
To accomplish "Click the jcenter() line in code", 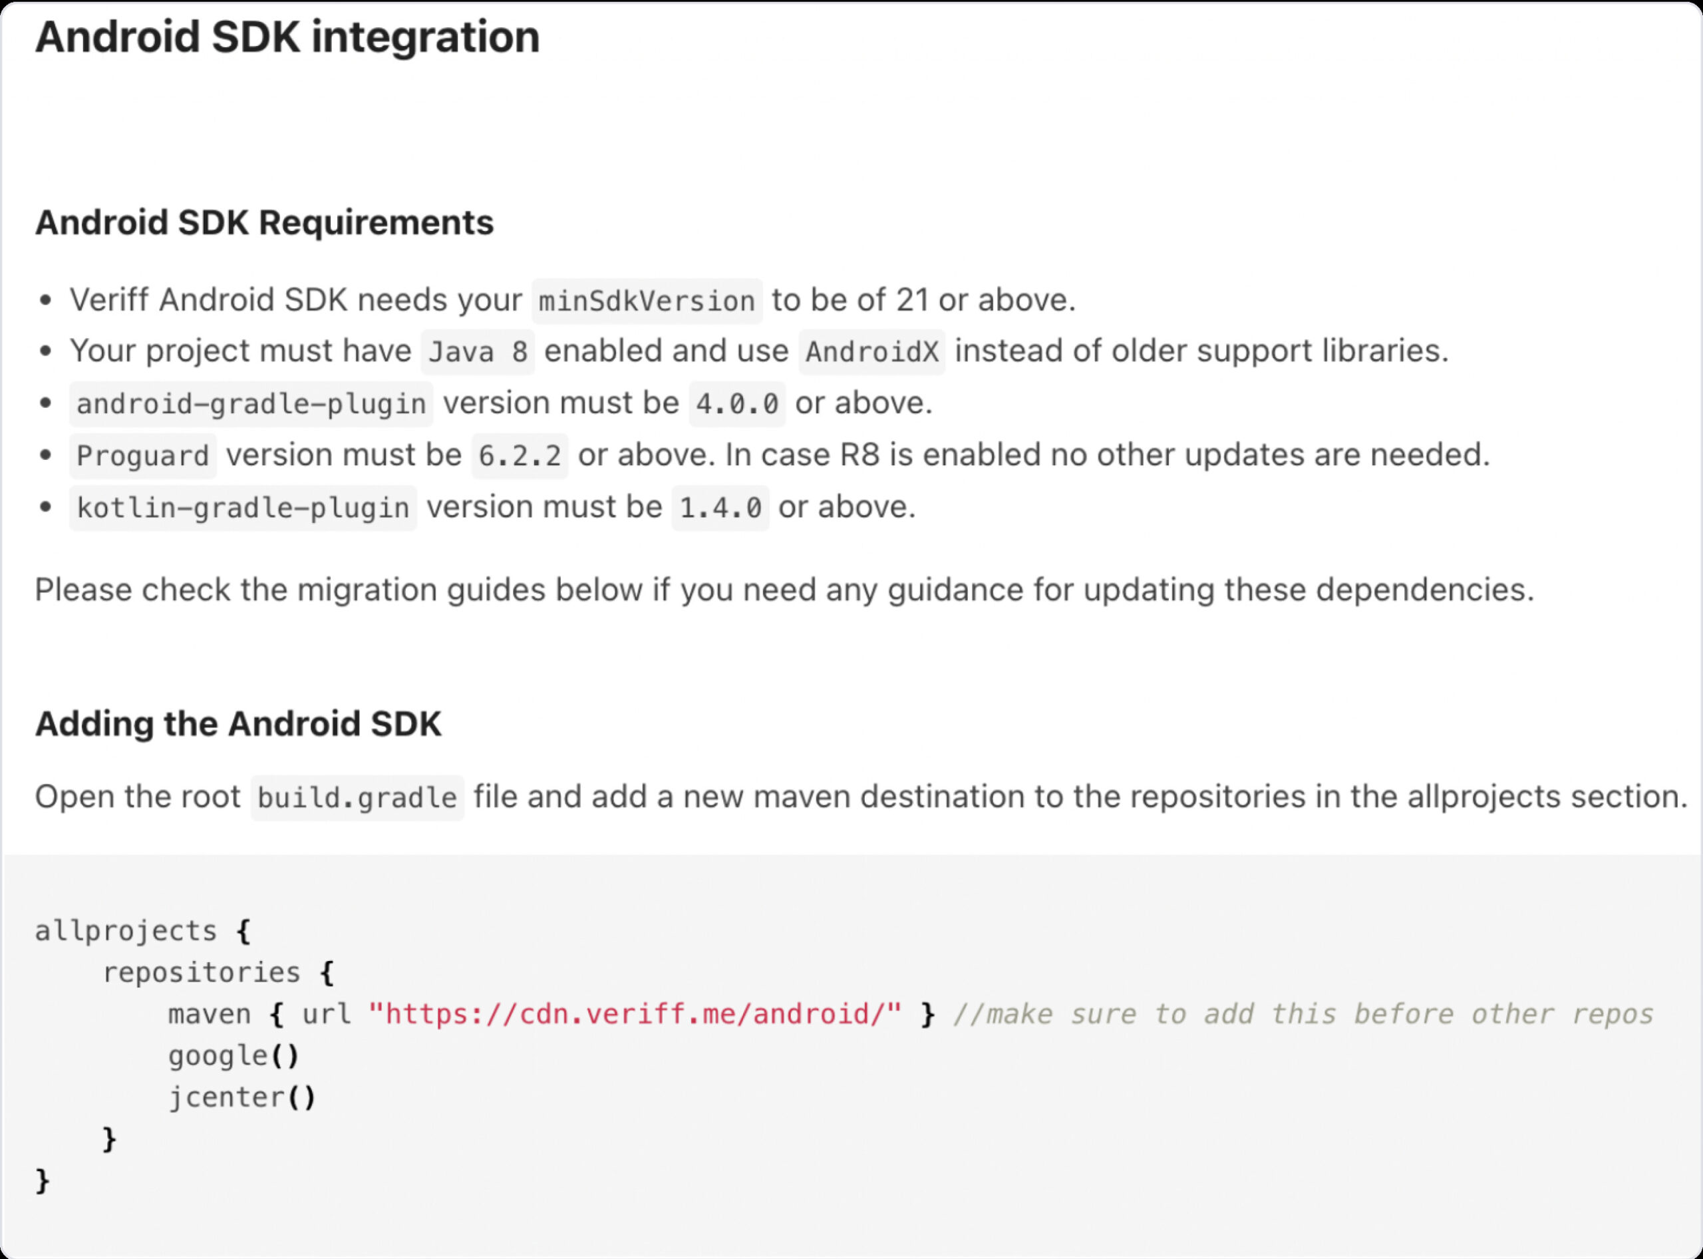I will (242, 1097).
